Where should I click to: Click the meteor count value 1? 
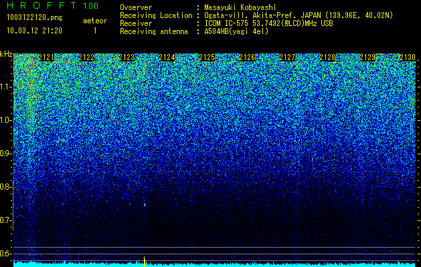95,31
